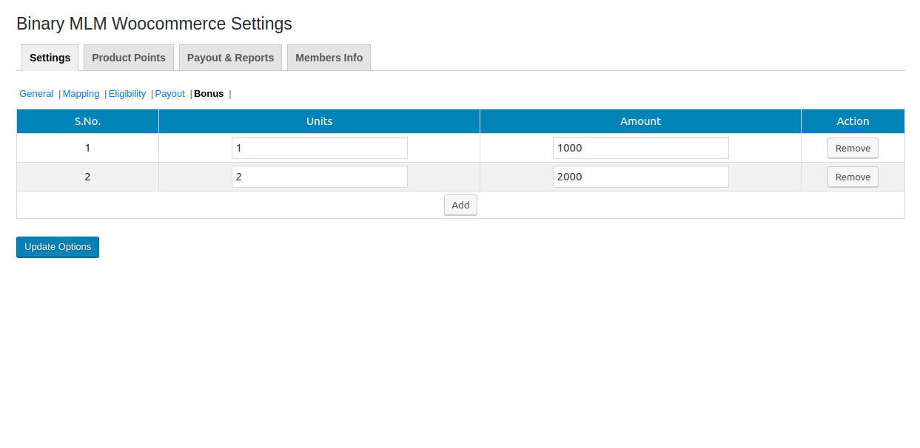
Task: Remove the second bonus row
Action: click(x=853, y=177)
